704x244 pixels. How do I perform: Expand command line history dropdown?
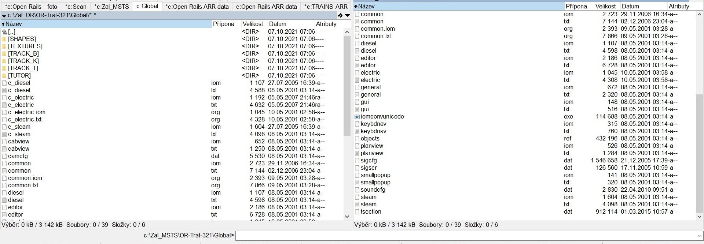point(700,236)
